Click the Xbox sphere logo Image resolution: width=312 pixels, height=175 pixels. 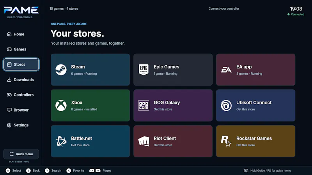pyautogui.click(x=61, y=105)
